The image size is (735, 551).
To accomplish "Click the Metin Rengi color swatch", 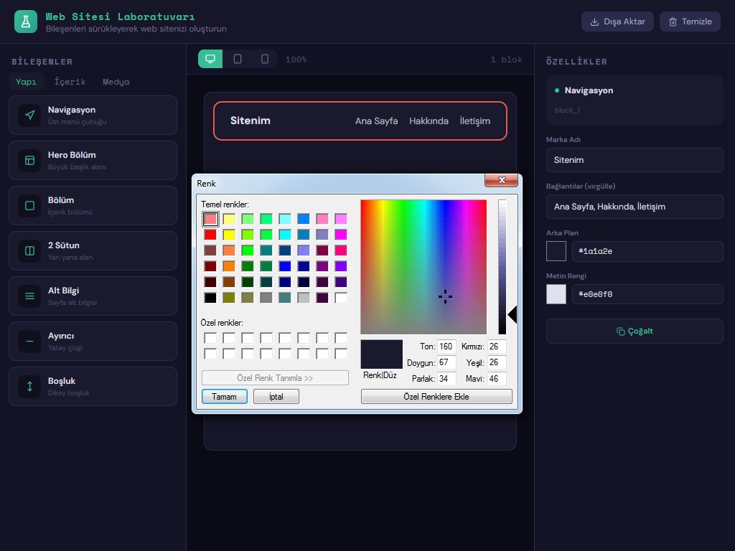I will [556, 294].
